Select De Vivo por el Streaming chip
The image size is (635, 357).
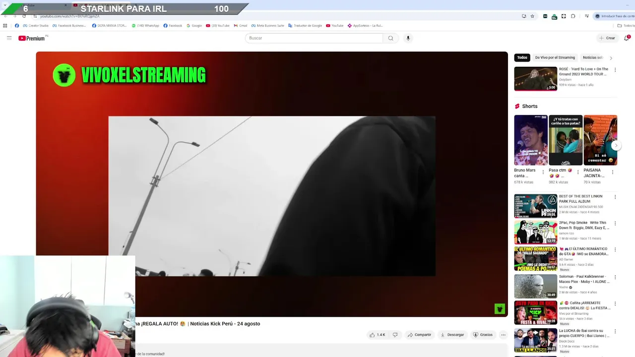coord(555,58)
